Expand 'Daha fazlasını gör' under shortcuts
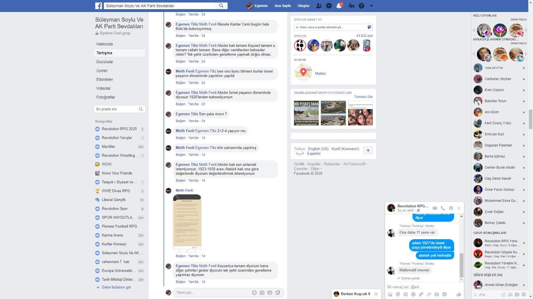Screen dimensions: 533x299 [x=117, y=287]
